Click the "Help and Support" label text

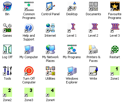point(29,38)
